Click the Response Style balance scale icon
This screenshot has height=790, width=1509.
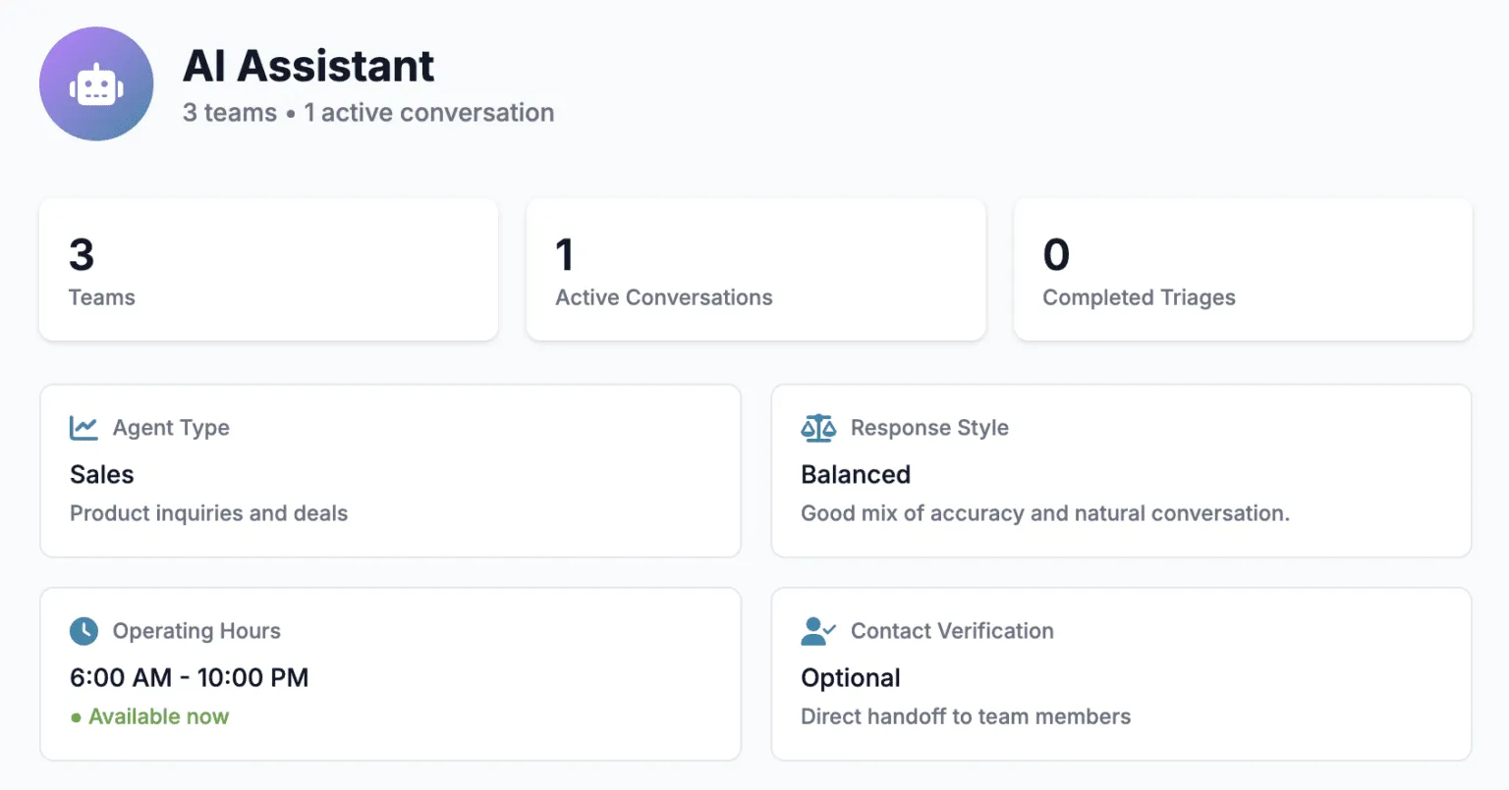point(818,428)
